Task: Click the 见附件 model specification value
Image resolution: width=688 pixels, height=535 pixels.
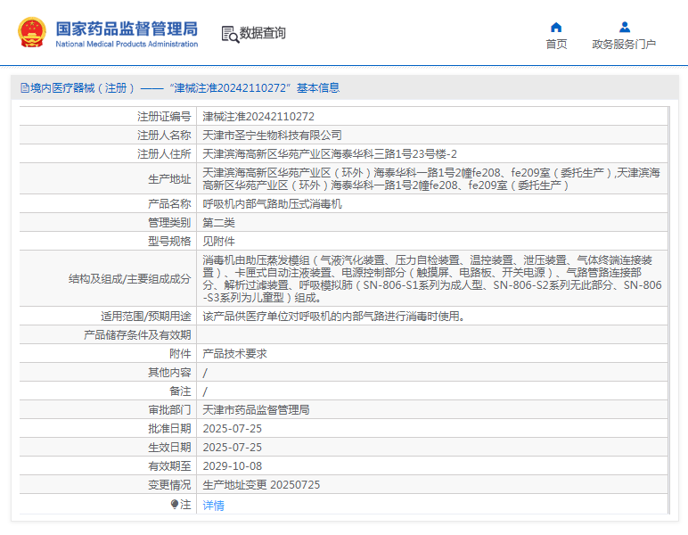Action: [x=218, y=242]
